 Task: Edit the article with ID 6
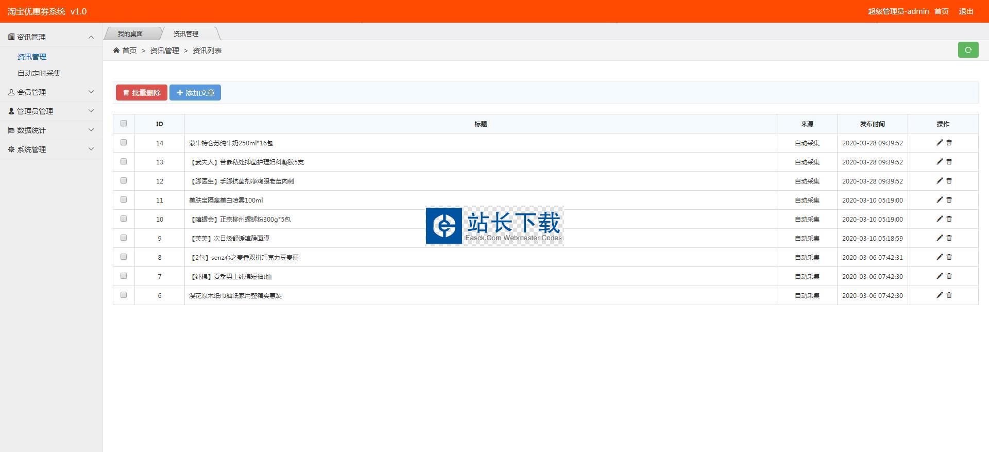click(x=939, y=295)
